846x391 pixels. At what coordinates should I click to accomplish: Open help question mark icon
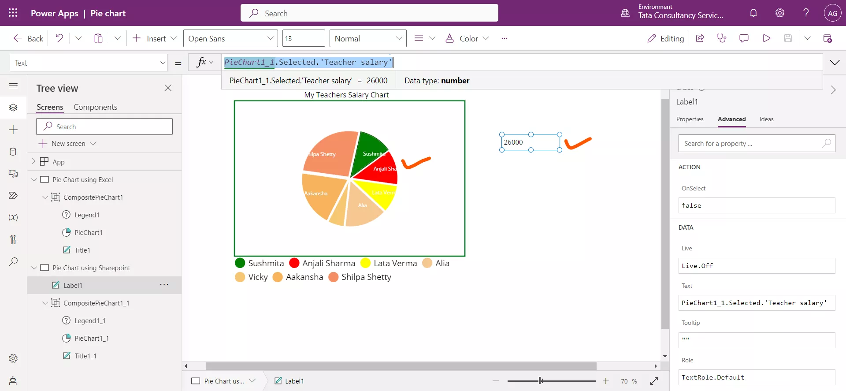point(806,13)
